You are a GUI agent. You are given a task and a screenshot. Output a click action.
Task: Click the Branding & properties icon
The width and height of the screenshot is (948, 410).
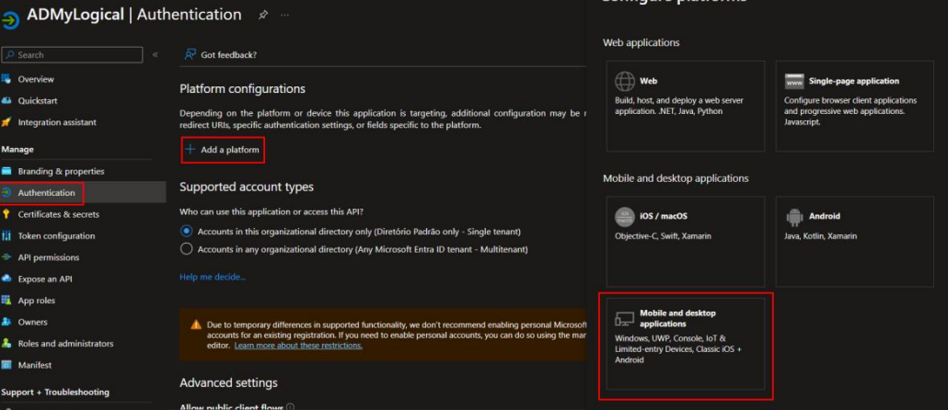[x=6, y=172]
